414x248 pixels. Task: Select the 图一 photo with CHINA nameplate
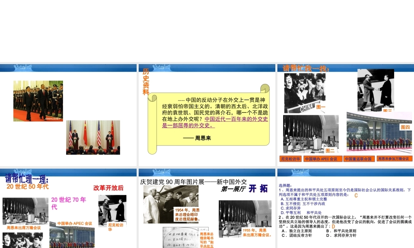305,93
